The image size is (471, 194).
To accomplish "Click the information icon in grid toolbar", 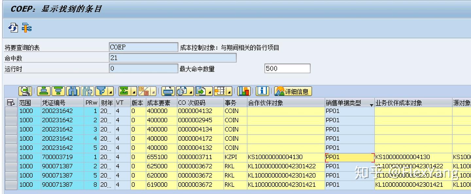I will pyautogui.click(x=262, y=91).
